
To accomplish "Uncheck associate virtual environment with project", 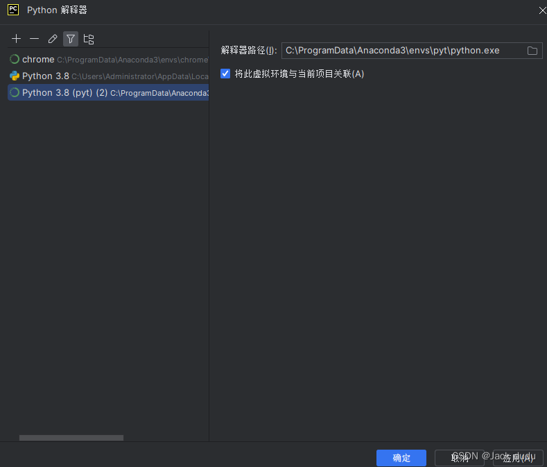I will click(x=225, y=74).
